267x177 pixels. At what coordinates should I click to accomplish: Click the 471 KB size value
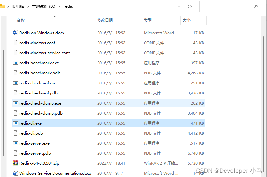tap(197, 123)
